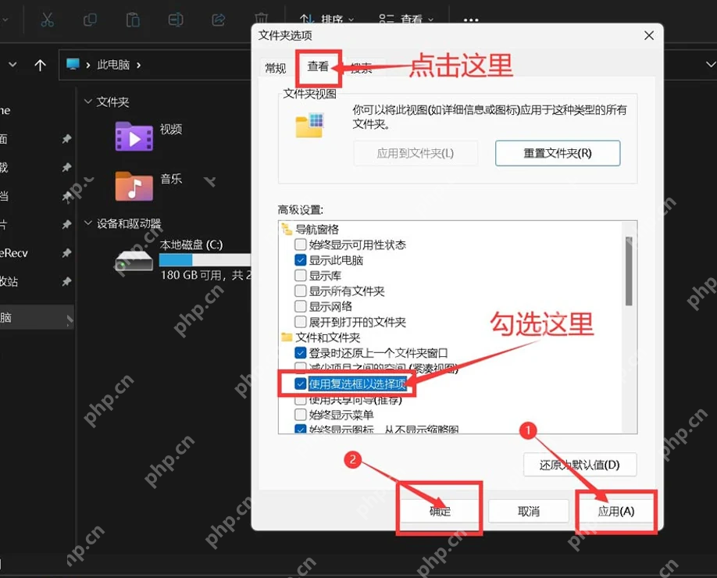Image resolution: width=717 pixels, height=578 pixels.
Task: Click 应用到文件夹(L) button
Action: click(x=416, y=153)
